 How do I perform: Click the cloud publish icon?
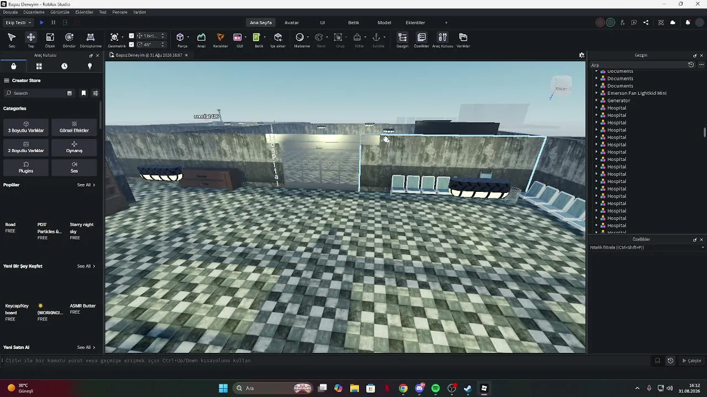point(673,23)
